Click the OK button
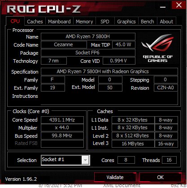 pos(160,177)
